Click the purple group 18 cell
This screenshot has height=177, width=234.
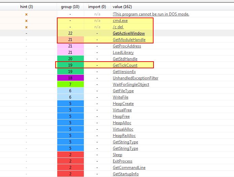(x=70, y=78)
